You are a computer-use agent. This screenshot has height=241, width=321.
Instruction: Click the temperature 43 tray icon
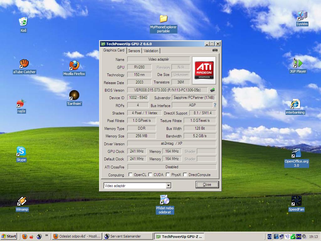pos(287,237)
